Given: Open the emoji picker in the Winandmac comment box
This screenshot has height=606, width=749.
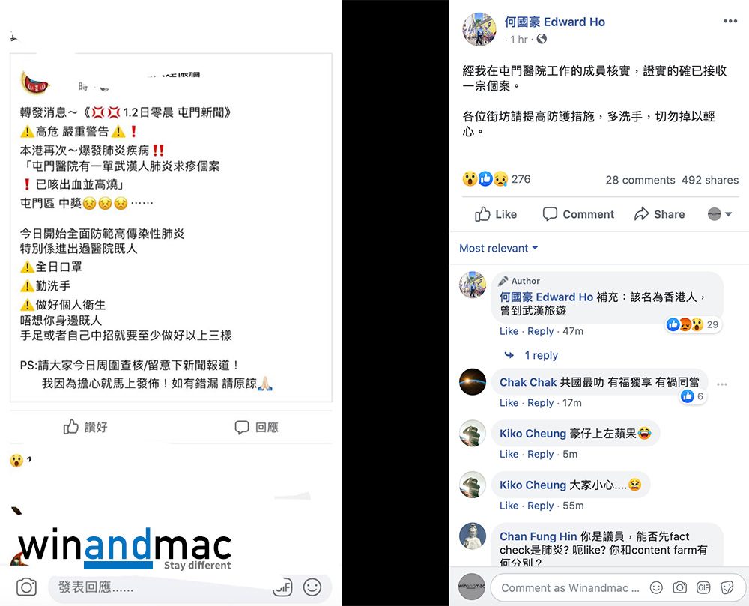Looking at the screenshot, I should pos(656,588).
